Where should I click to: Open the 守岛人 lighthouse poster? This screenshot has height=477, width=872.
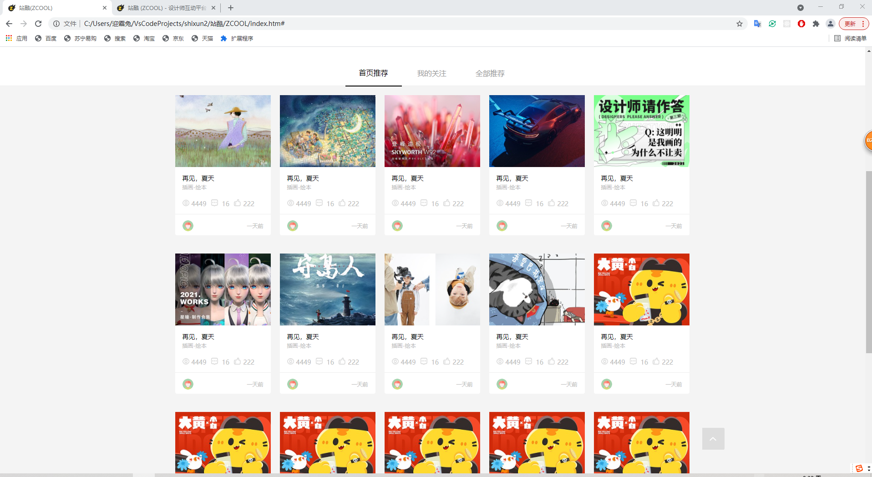pos(328,289)
